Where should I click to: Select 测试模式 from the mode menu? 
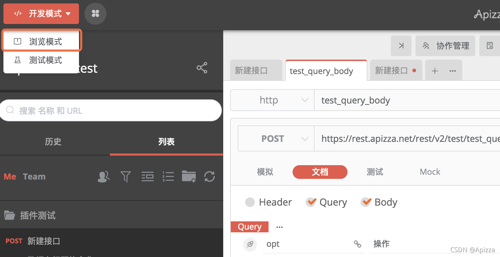coord(41,60)
